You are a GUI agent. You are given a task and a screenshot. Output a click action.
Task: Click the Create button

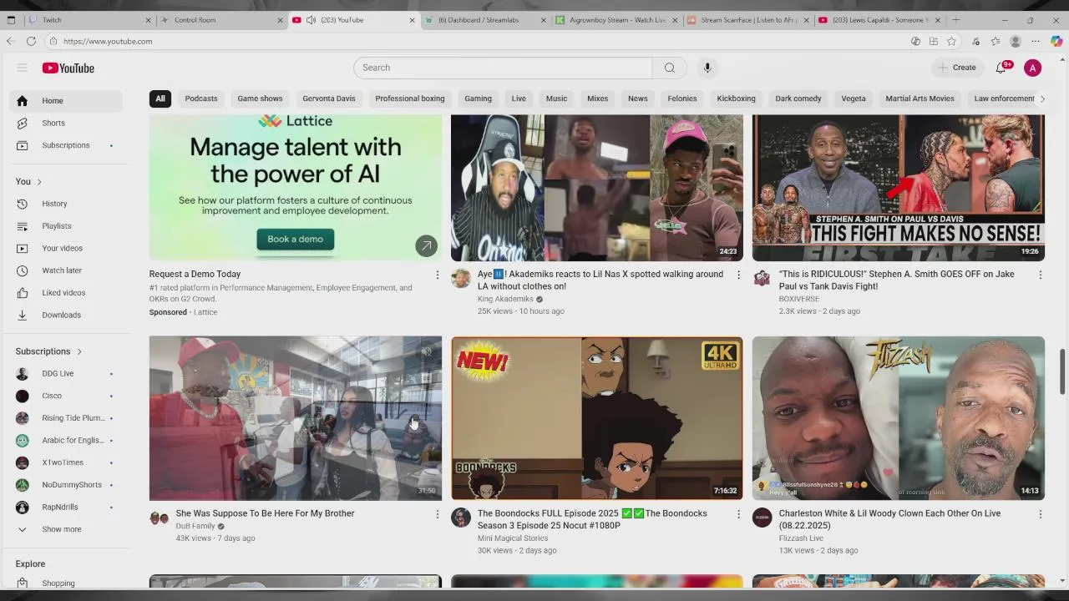(x=957, y=68)
